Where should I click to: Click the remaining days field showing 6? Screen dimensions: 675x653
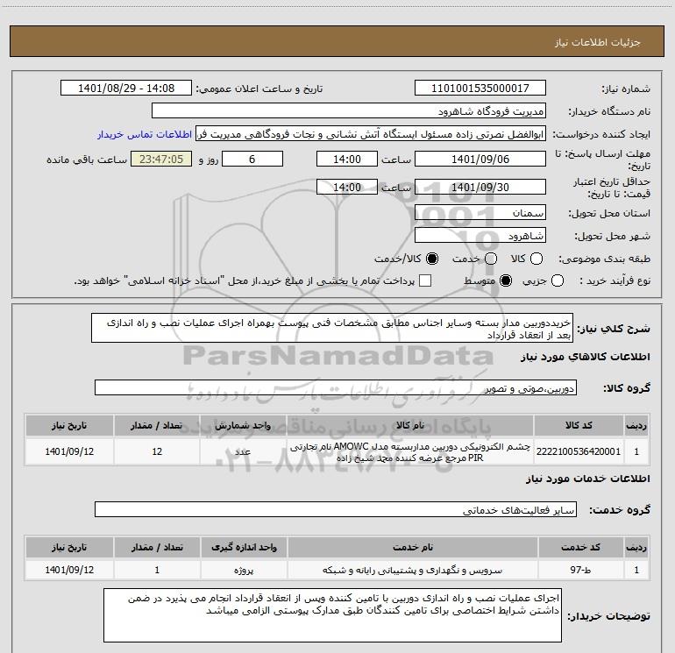point(252,159)
